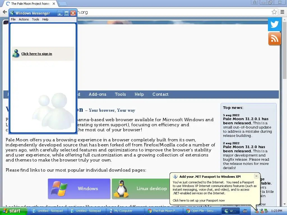Click the Top news heading
Viewport: 287px width, 215px height.
233,108
